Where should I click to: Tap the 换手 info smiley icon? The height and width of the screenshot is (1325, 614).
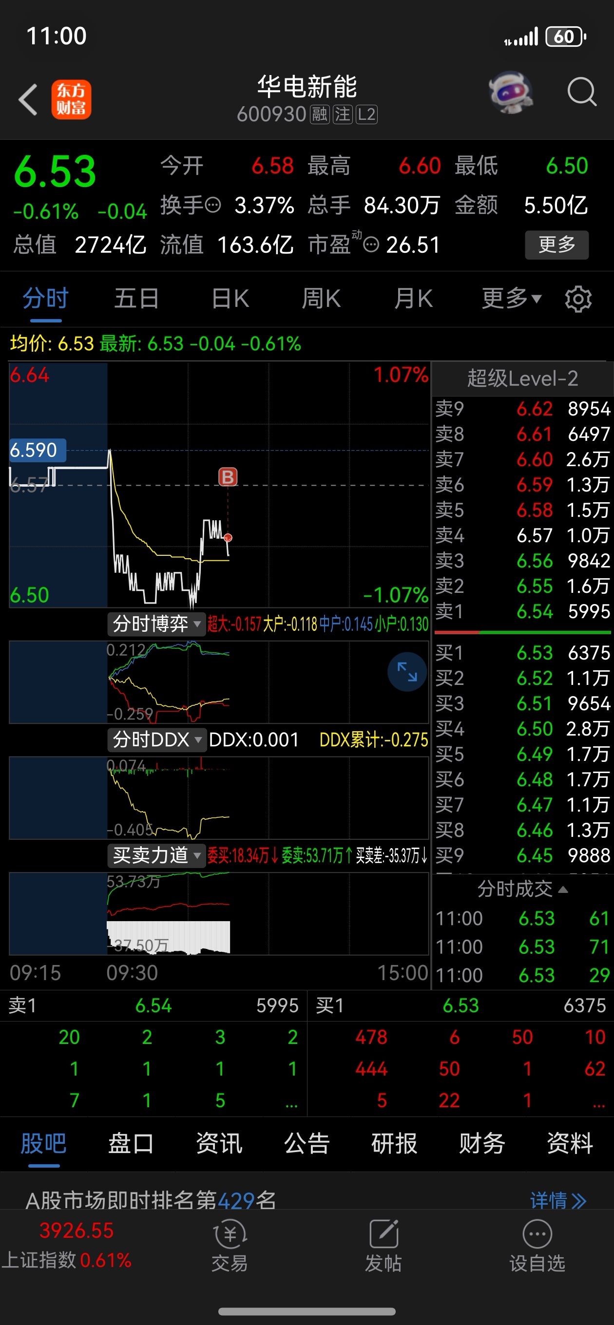pos(212,205)
